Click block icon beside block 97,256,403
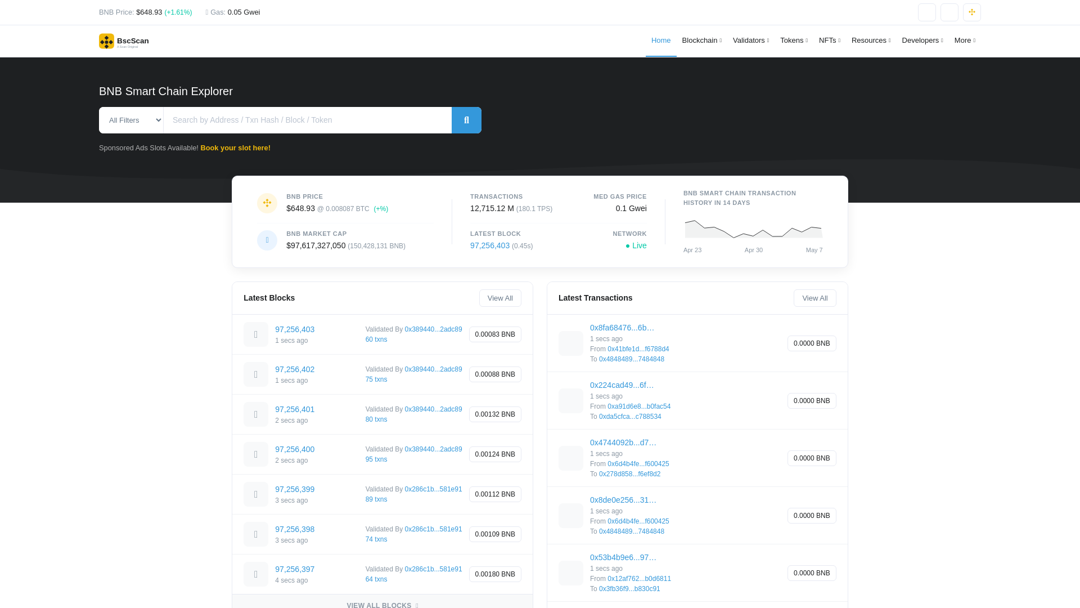Screen dimensions: 1080x608 tap(256, 334)
